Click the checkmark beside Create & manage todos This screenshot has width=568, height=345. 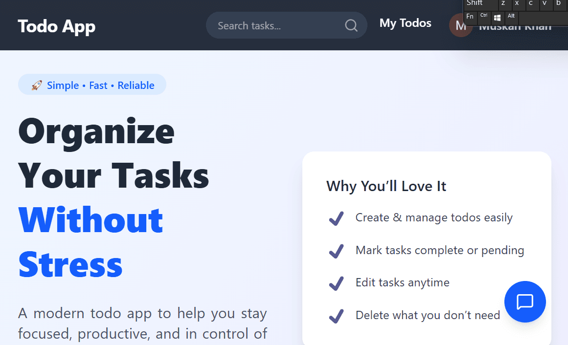coord(336,218)
